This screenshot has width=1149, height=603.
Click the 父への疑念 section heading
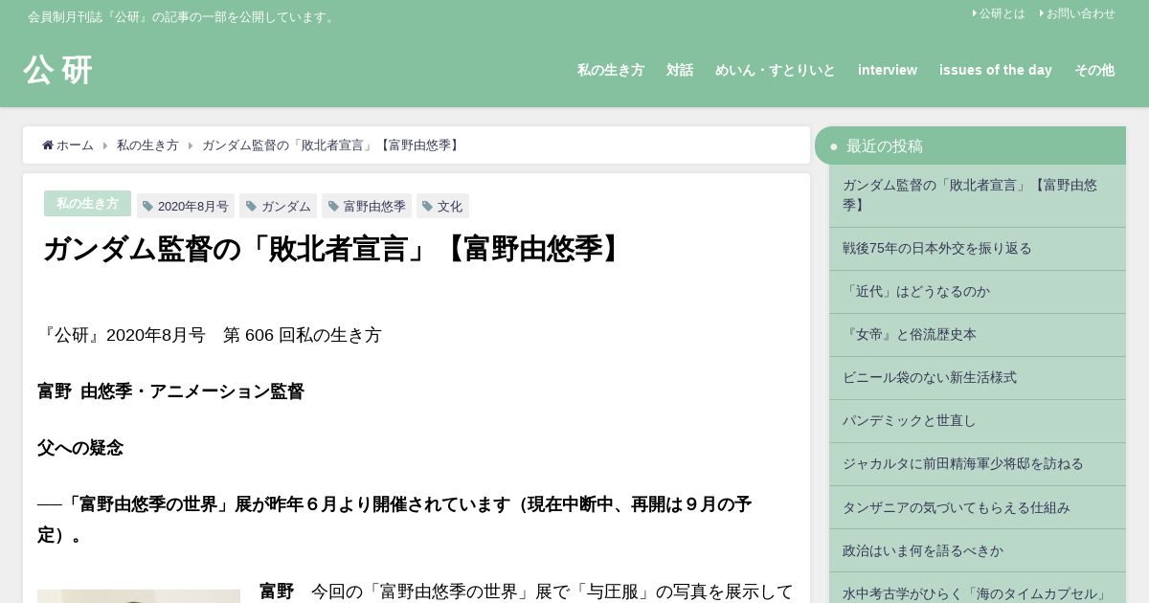[x=80, y=448]
